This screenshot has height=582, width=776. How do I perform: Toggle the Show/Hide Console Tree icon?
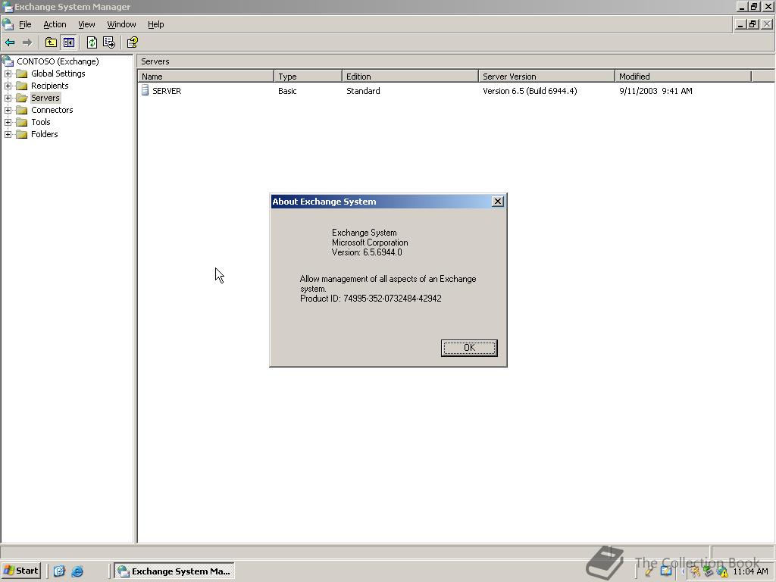(x=68, y=42)
